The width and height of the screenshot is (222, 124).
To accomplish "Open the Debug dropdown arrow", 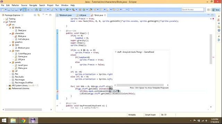I will [64, 10].
